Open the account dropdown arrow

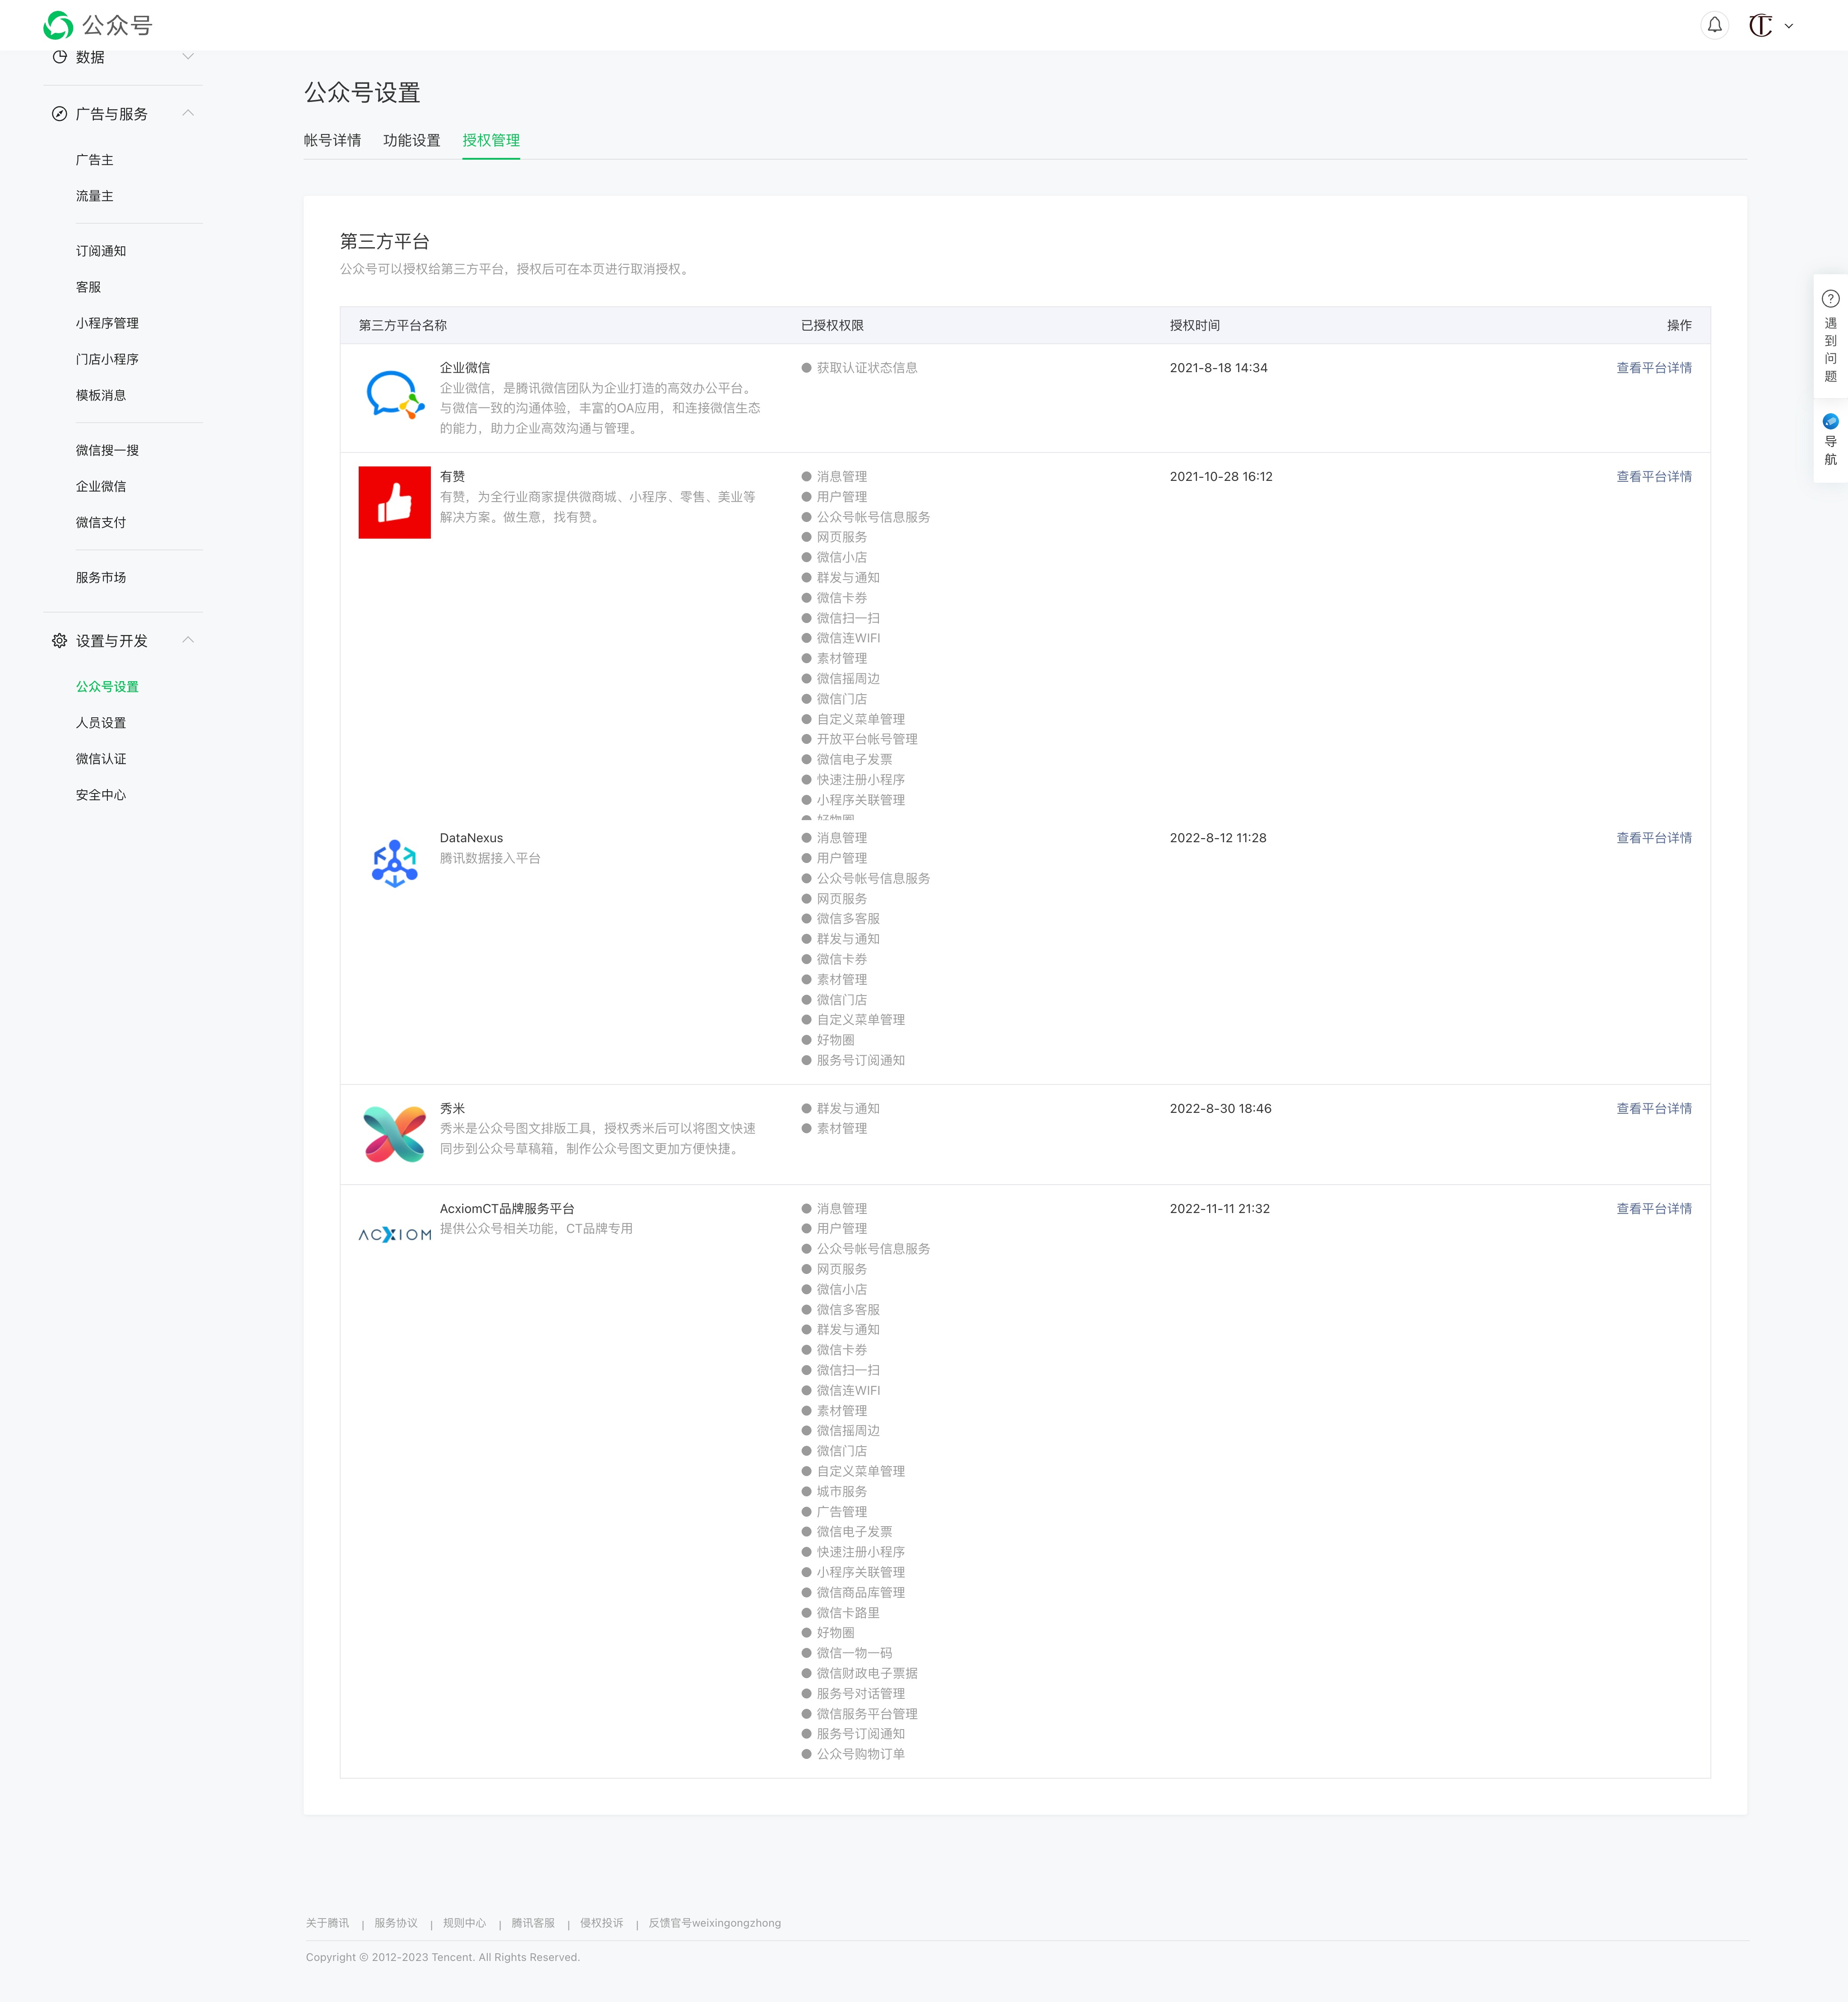[1789, 26]
